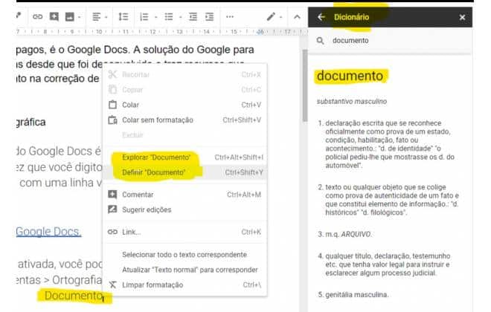Close the Dicionário panel
Screen dimensions: 491x312
[462, 18]
